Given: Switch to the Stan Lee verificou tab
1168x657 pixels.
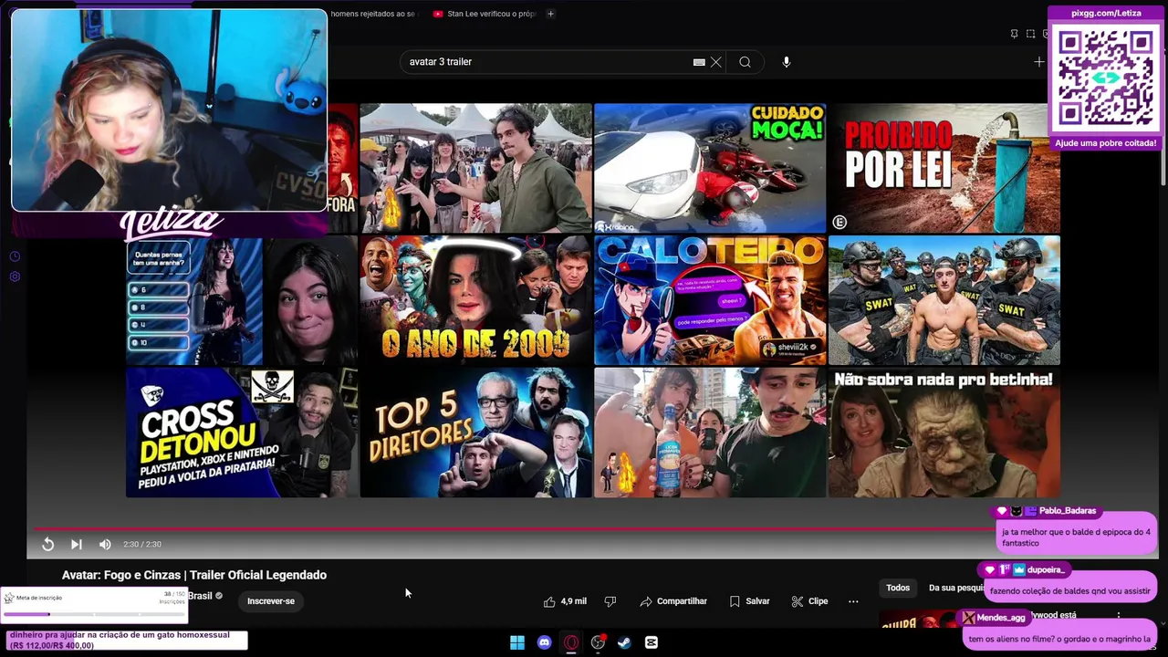Looking at the screenshot, I should 485,14.
